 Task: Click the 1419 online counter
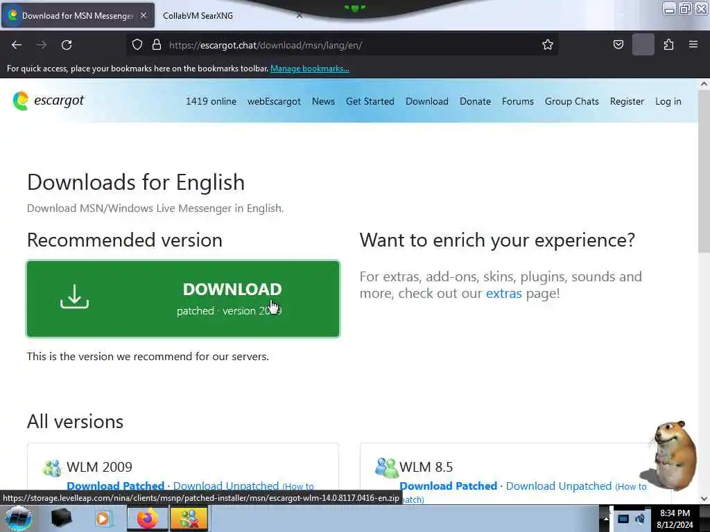tap(211, 101)
